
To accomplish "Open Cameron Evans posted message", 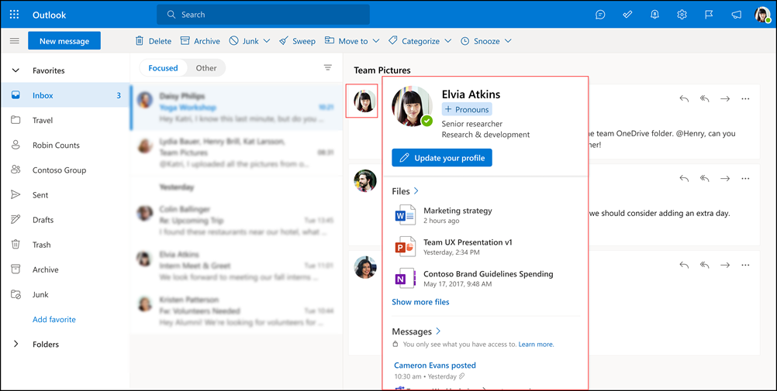I will point(435,365).
